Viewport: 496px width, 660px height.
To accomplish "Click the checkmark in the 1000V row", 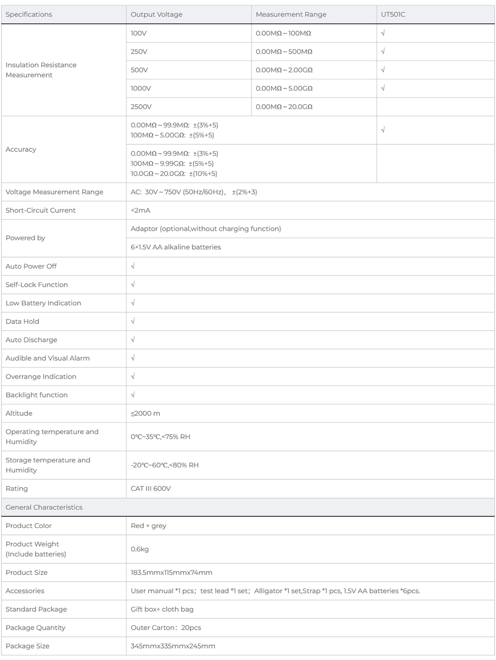I will click(383, 88).
